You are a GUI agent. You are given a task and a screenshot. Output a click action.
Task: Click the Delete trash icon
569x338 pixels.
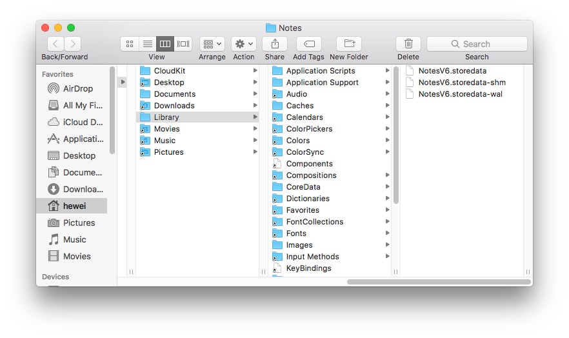(408, 44)
